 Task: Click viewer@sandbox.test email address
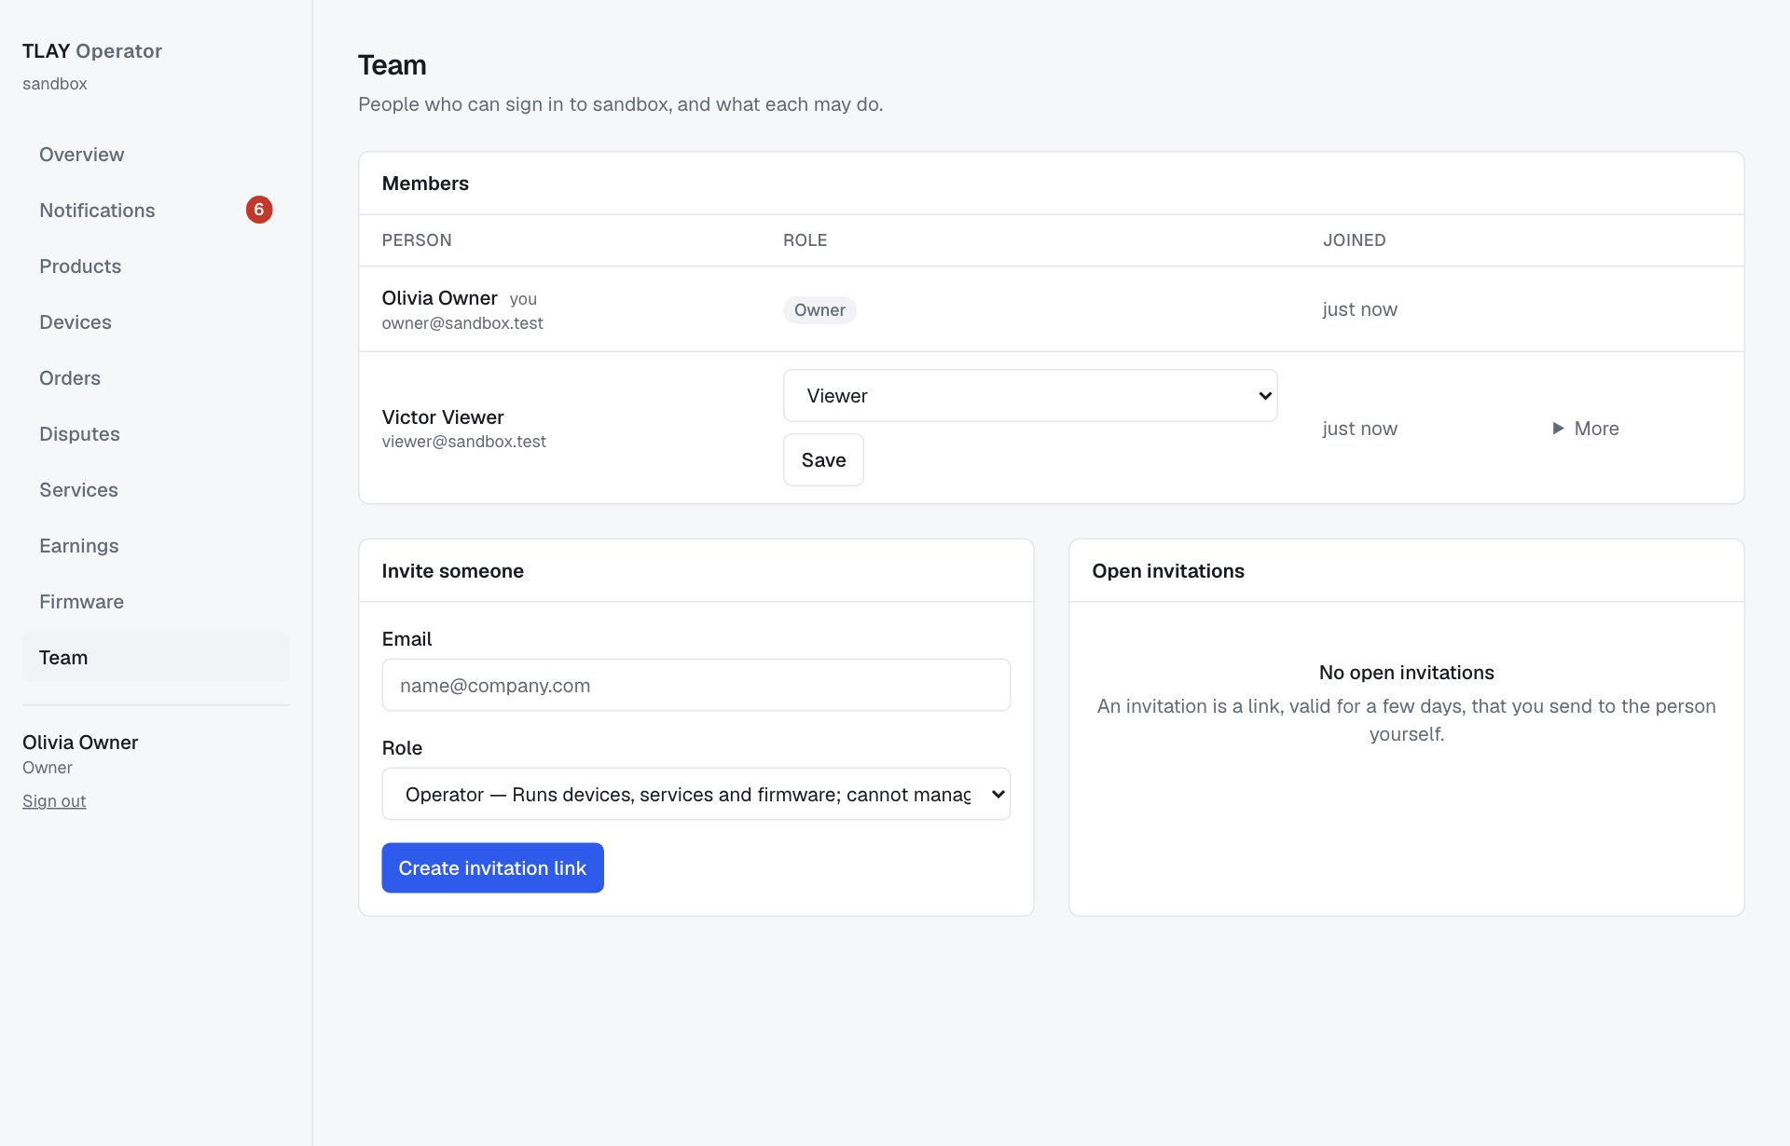463,442
